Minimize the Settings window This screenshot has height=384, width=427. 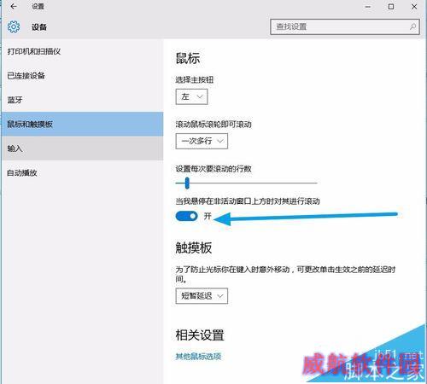pyautogui.click(x=368, y=7)
